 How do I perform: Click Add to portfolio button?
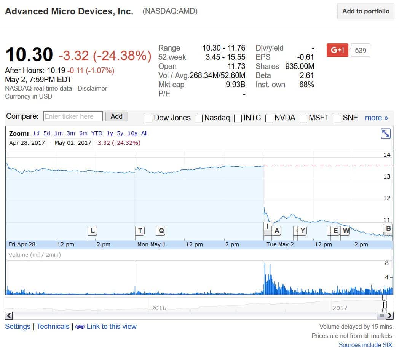365,11
